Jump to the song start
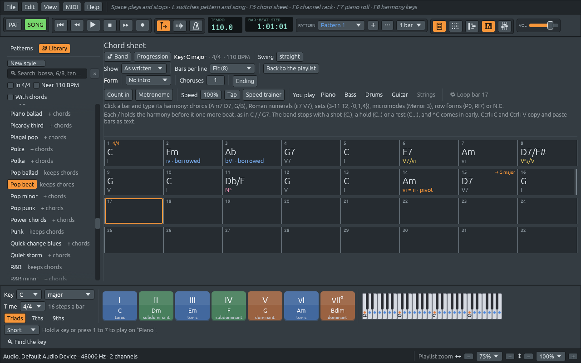Viewport: 581px width, 363px height. pos(60,25)
